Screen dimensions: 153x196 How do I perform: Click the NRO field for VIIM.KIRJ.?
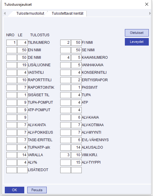pos(66,155)
